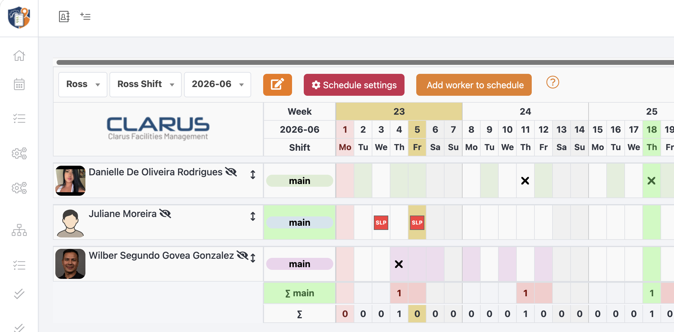Click total count 0 under June 1
674x332 pixels.
pos(345,314)
